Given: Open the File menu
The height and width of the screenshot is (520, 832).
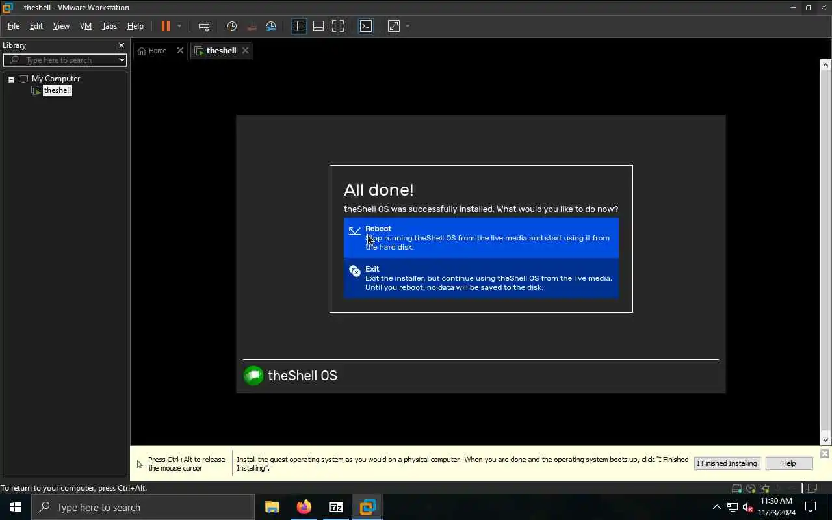Looking at the screenshot, I should click(x=14, y=26).
